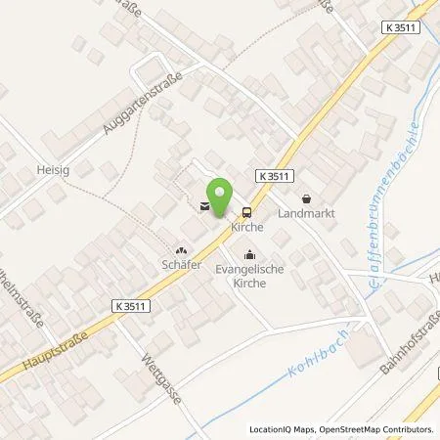
Task: Open the OpenStreetMap Contributors attribution
Action: pyautogui.click(x=376, y=429)
